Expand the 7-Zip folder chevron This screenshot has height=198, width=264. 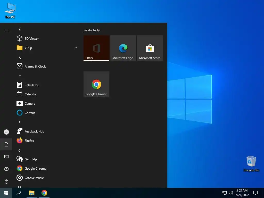click(76, 48)
